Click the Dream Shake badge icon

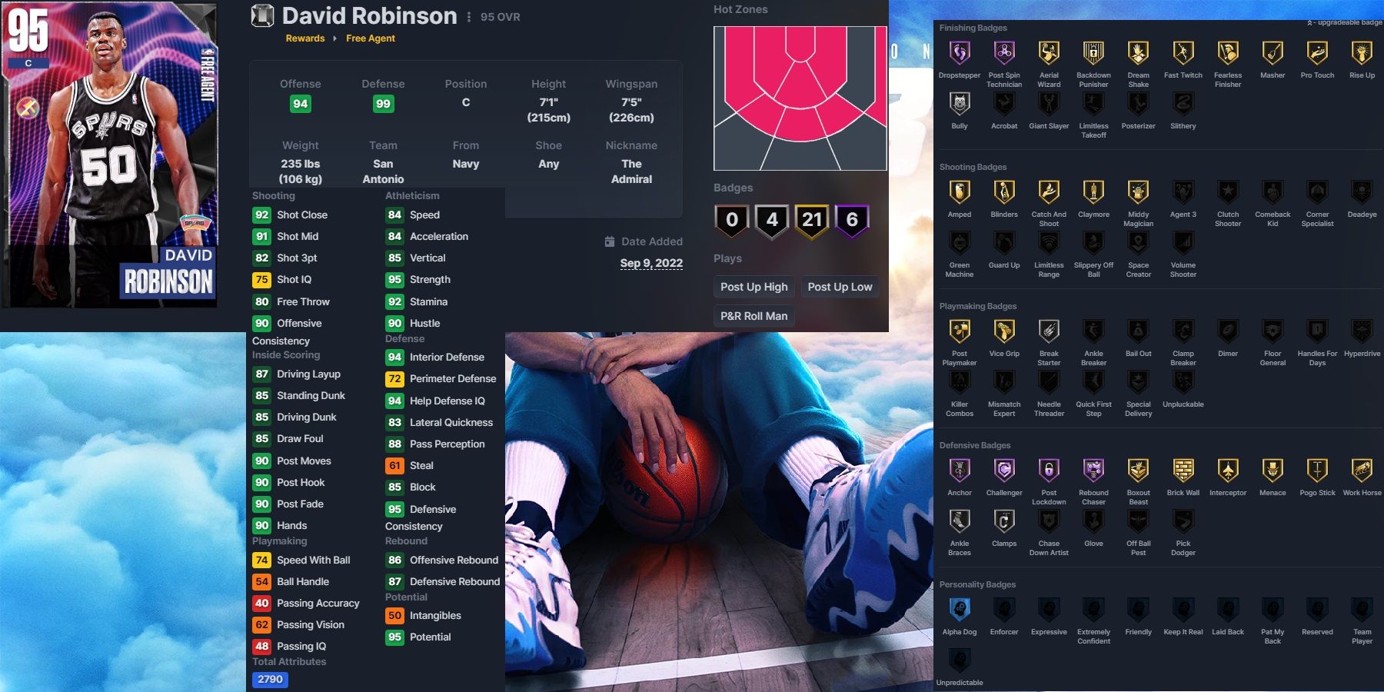pyautogui.click(x=1138, y=53)
